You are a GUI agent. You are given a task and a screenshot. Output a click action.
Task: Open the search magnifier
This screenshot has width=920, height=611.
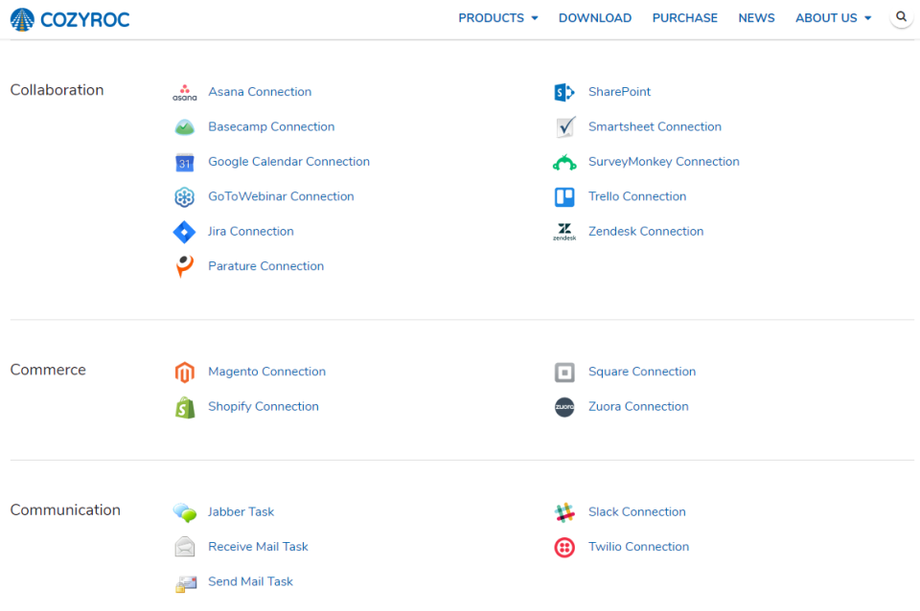pyautogui.click(x=901, y=16)
